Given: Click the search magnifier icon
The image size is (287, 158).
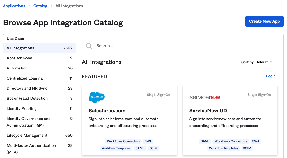Looking at the screenshot, I should click(89, 46).
